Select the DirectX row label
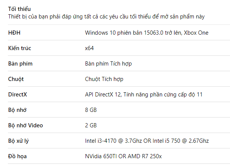 pyautogui.click(x=18, y=95)
